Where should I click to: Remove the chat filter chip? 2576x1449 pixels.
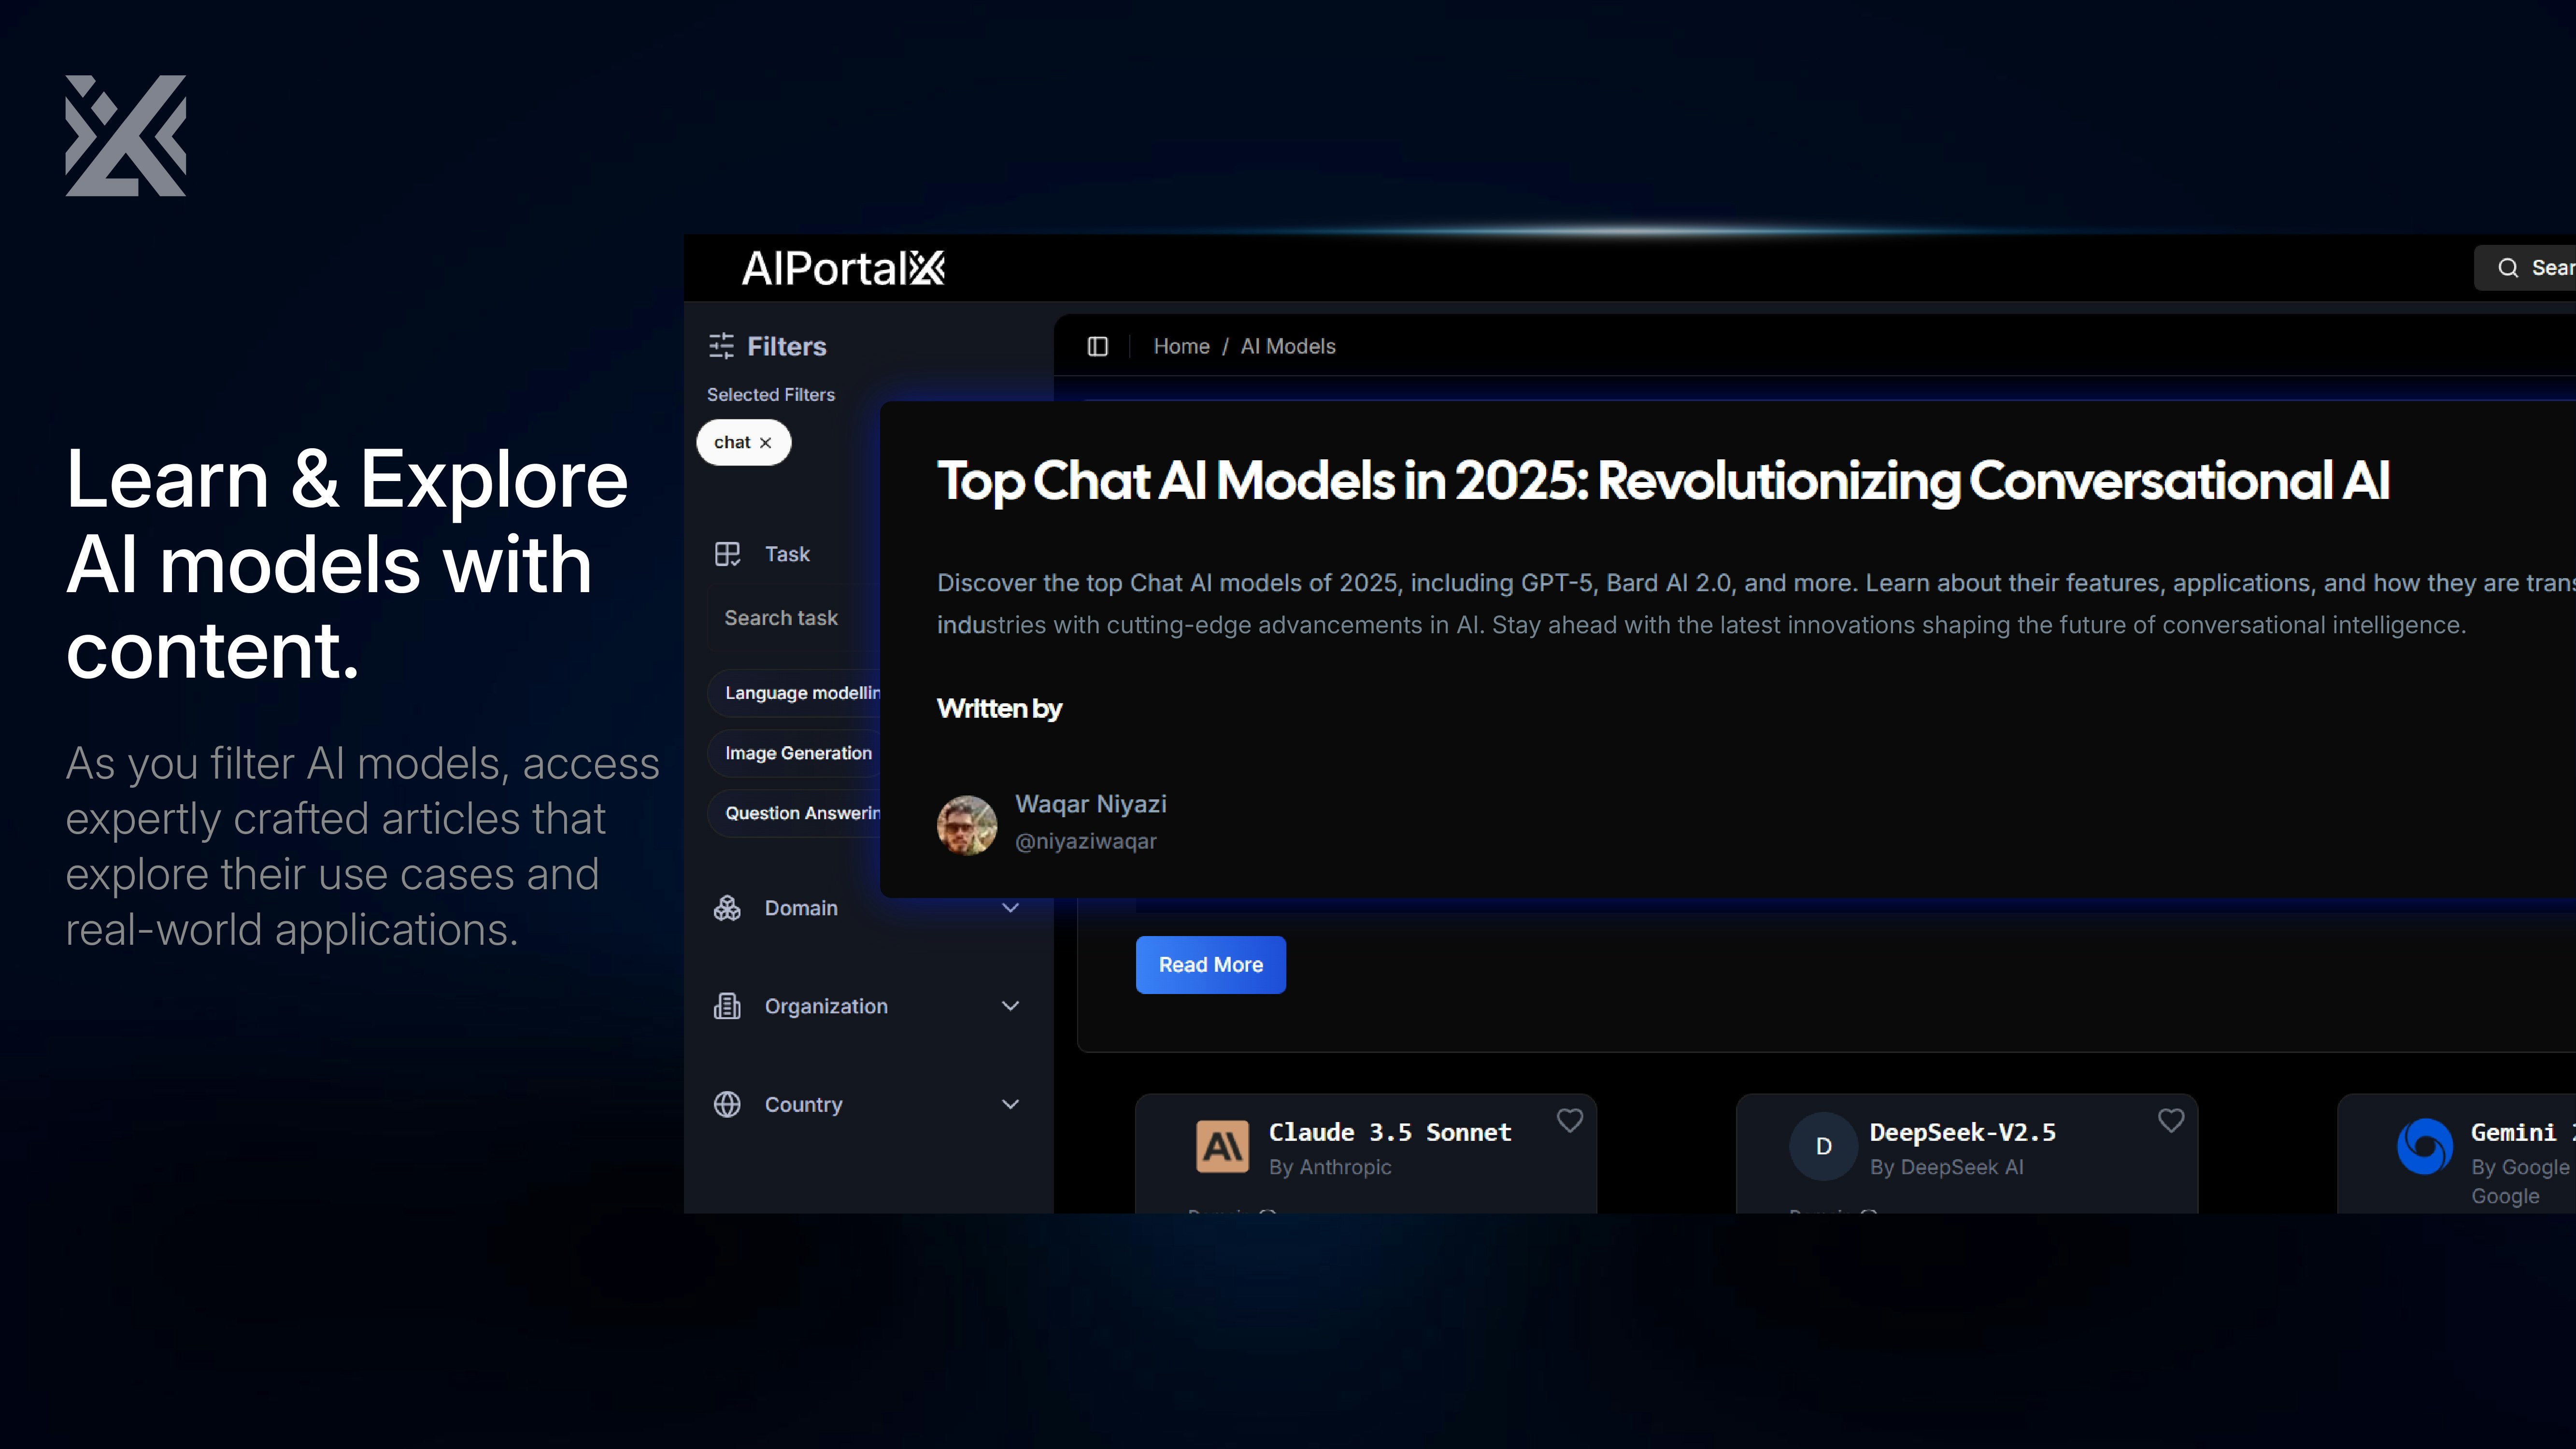[x=766, y=443]
